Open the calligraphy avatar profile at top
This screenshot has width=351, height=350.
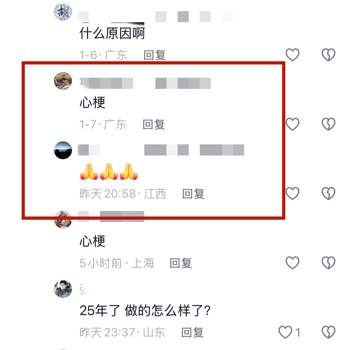(63, 12)
